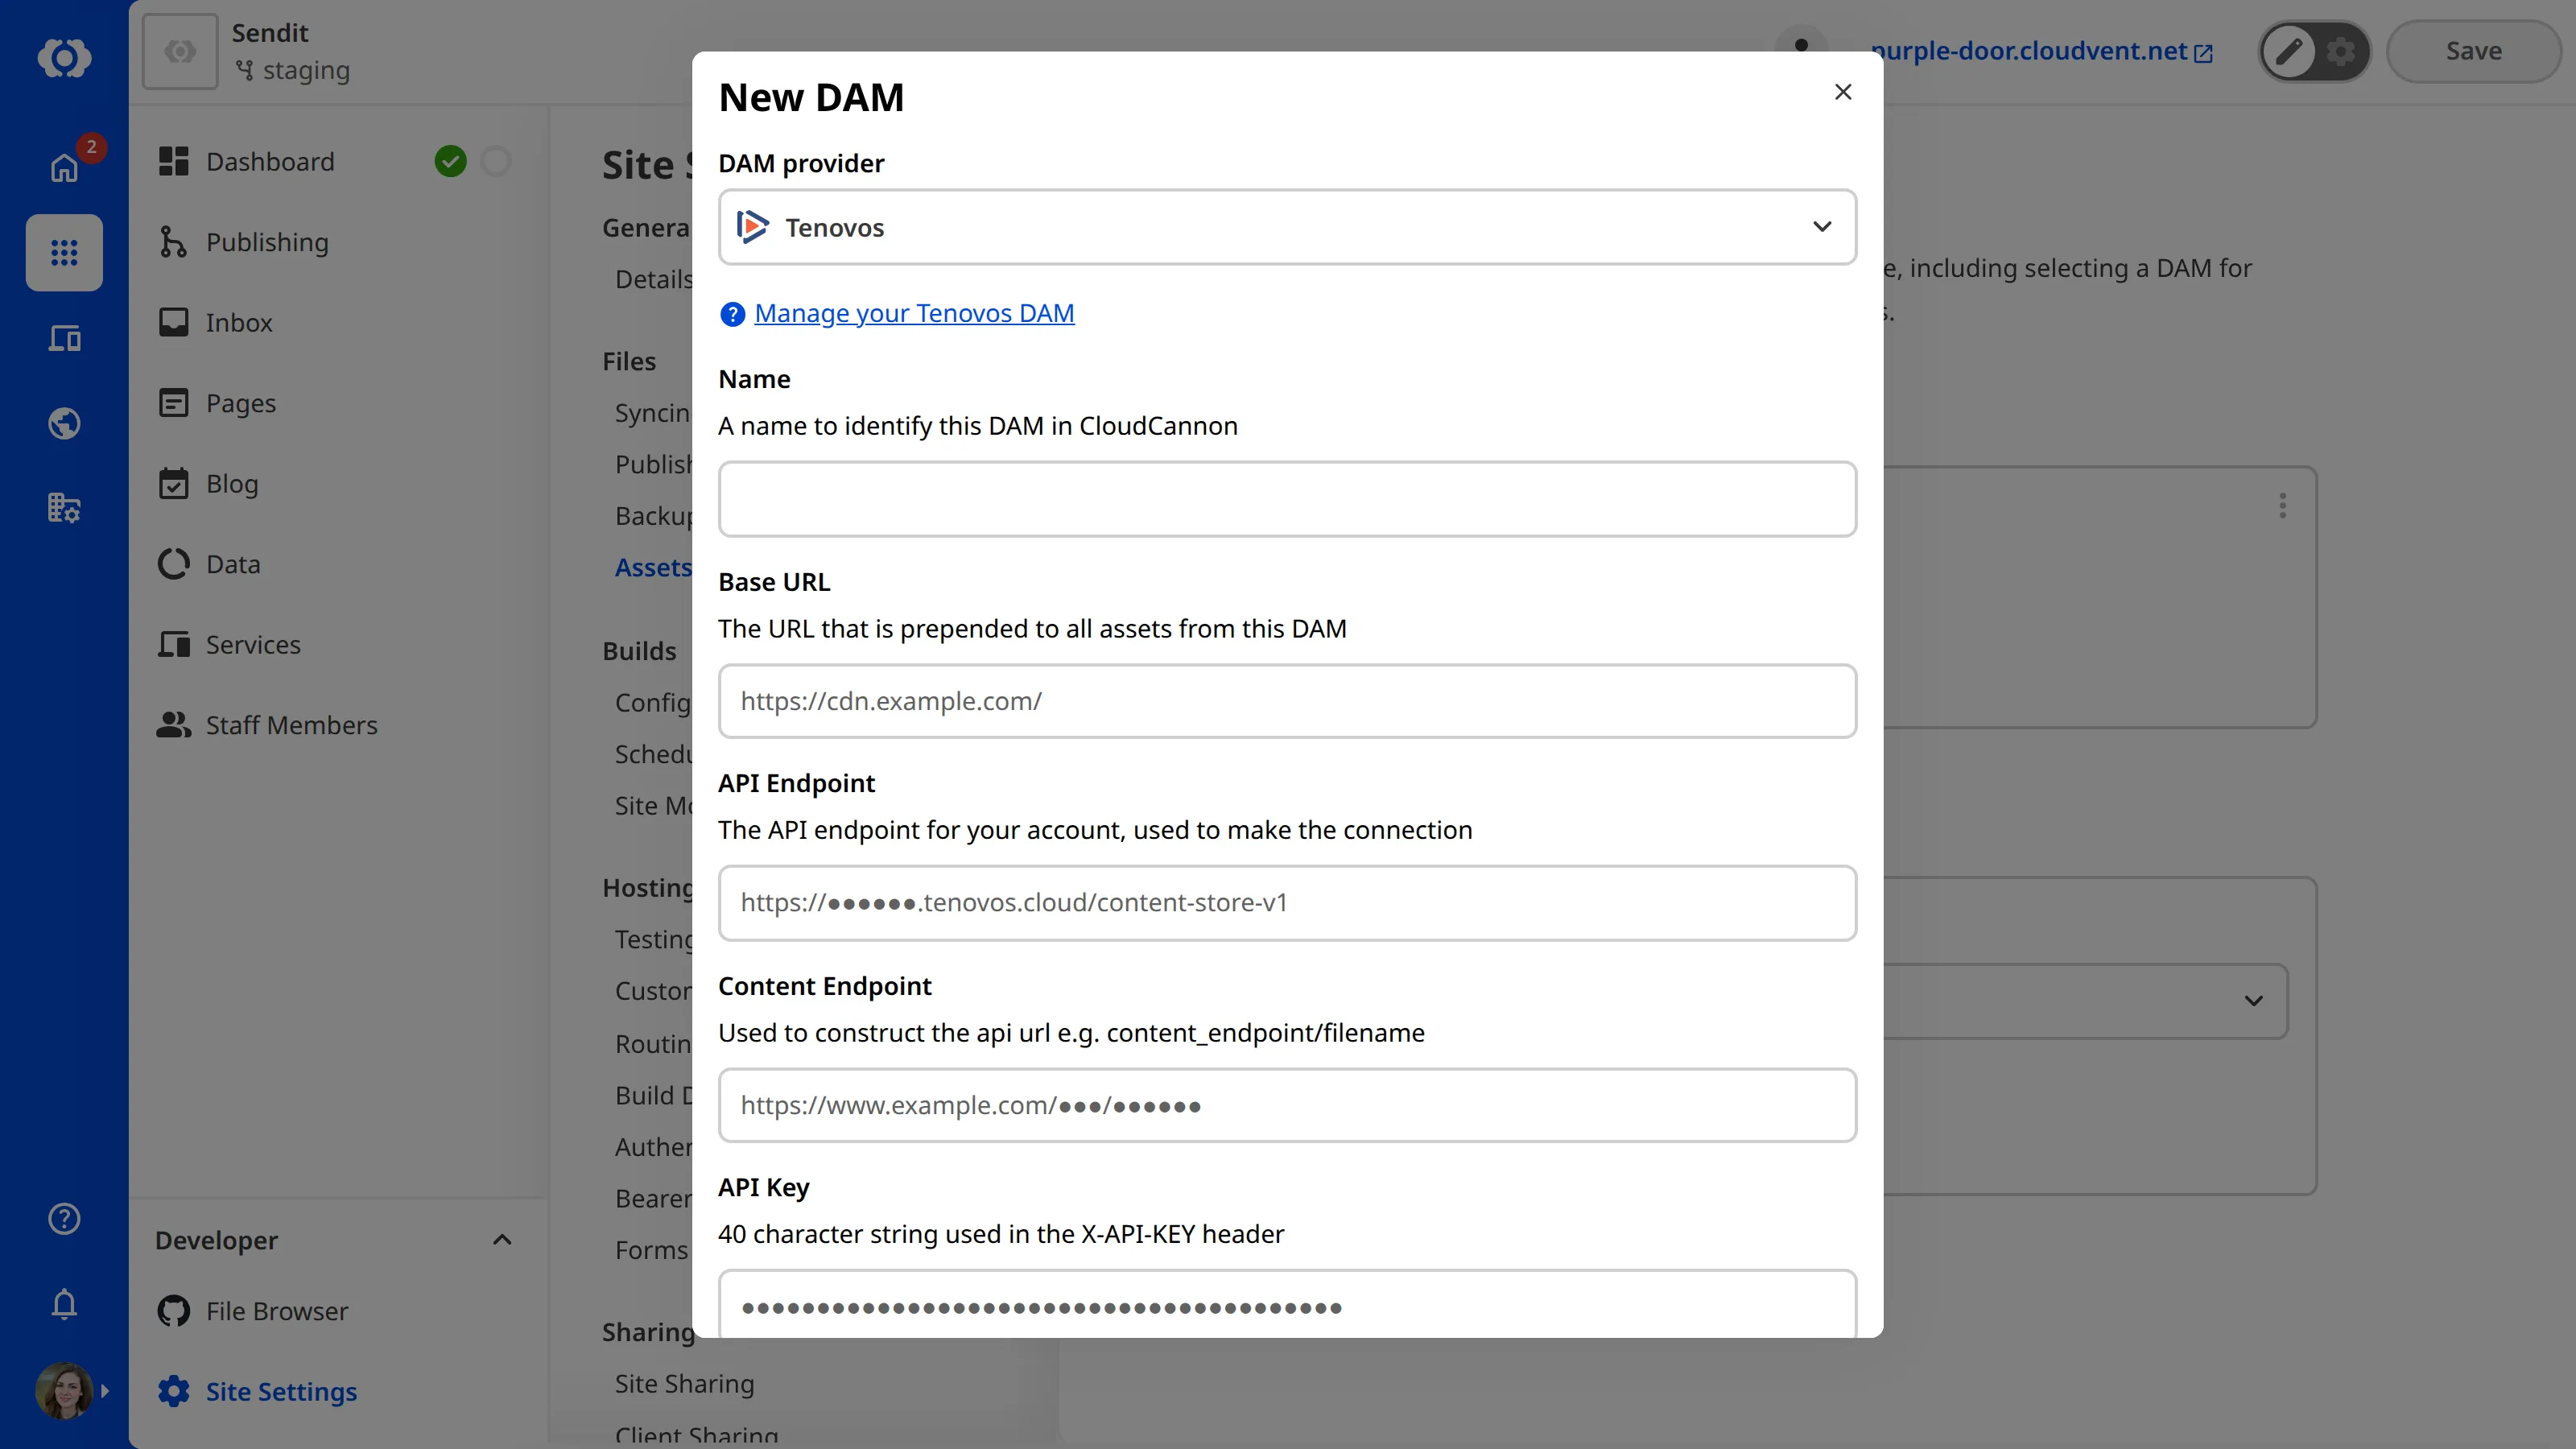Open the Site Settings link
This screenshot has height=1449, width=2576.
tap(281, 1391)
